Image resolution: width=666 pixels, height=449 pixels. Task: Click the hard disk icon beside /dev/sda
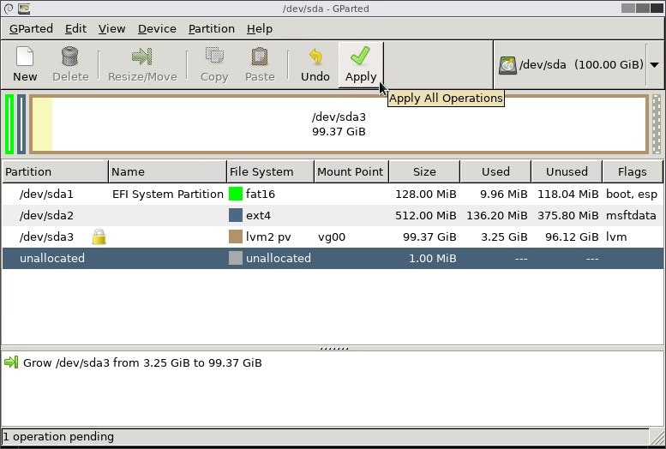[507, 65]
